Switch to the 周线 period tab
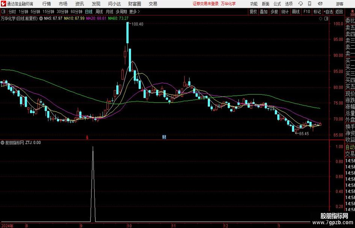This screenshot has height=228, width=355. point(99,12)
